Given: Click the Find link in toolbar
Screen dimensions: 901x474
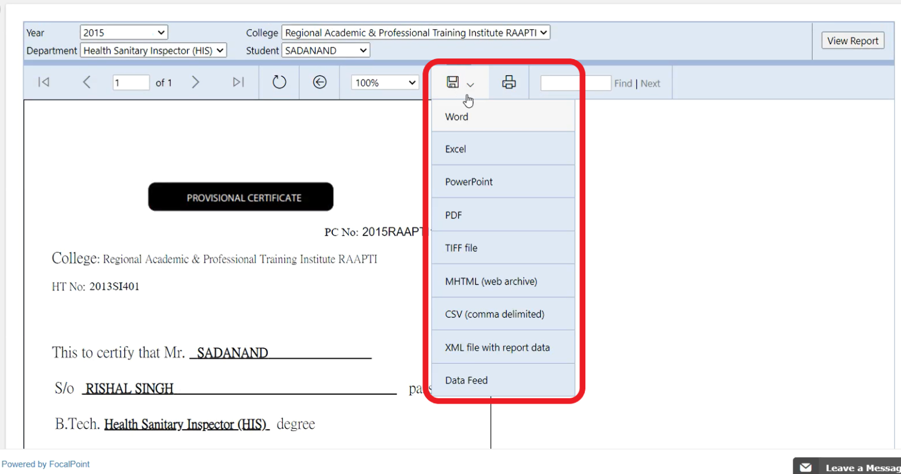Looking at the screenshot, I should [x=623, y=83].
